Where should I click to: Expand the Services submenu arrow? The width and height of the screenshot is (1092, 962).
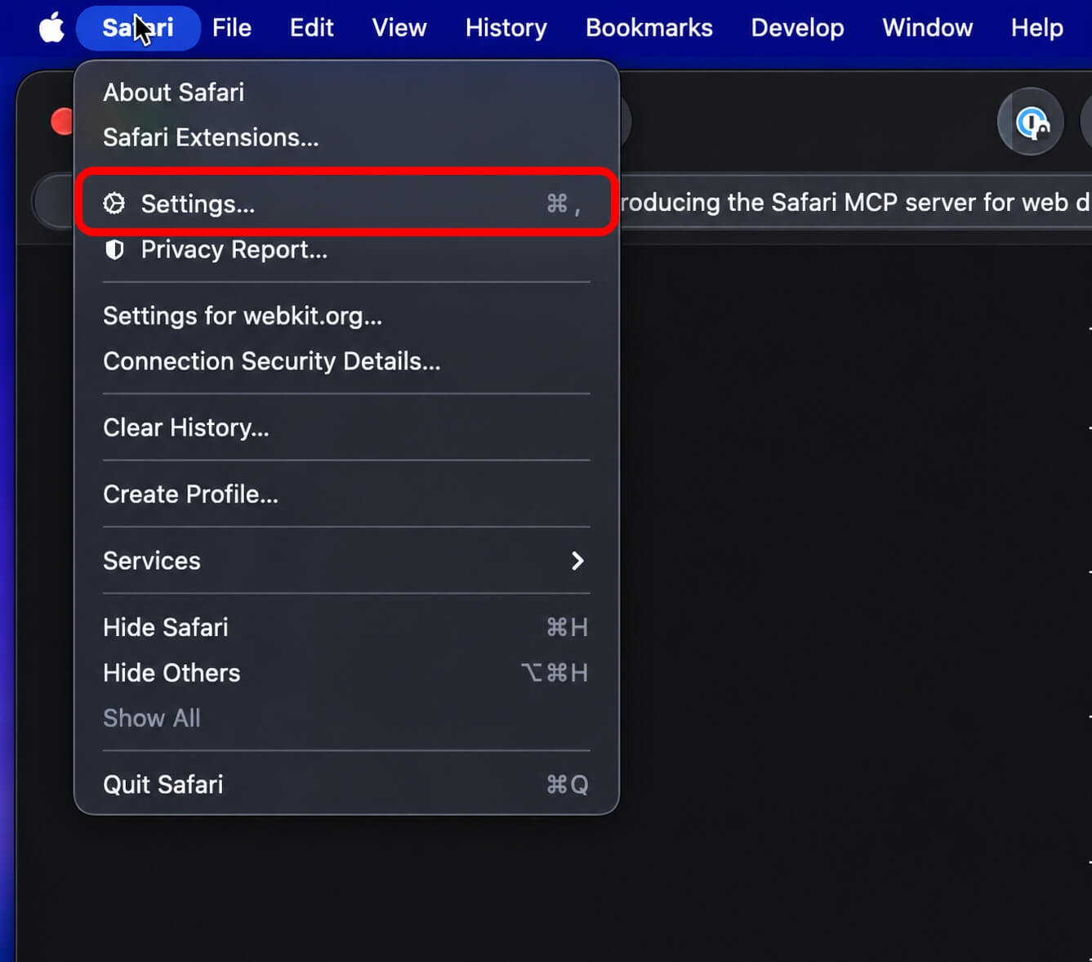click(x=577, y=561)
